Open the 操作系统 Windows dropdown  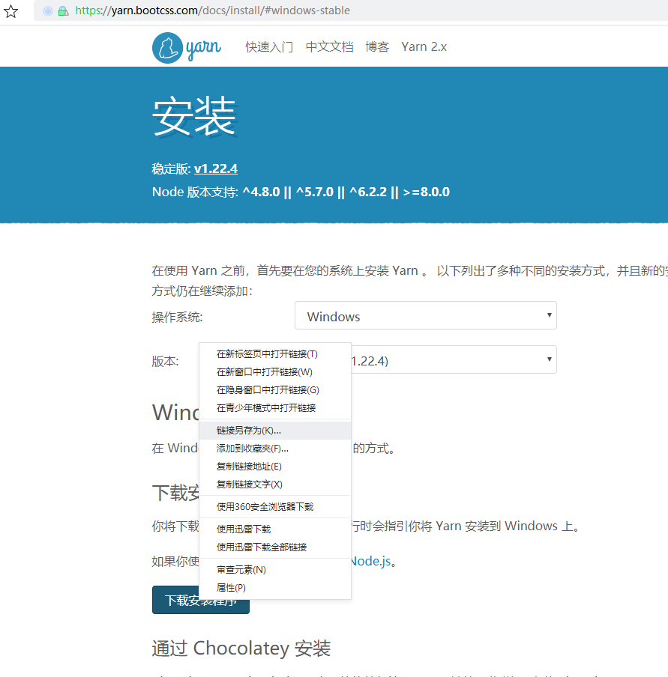point(425,315)
